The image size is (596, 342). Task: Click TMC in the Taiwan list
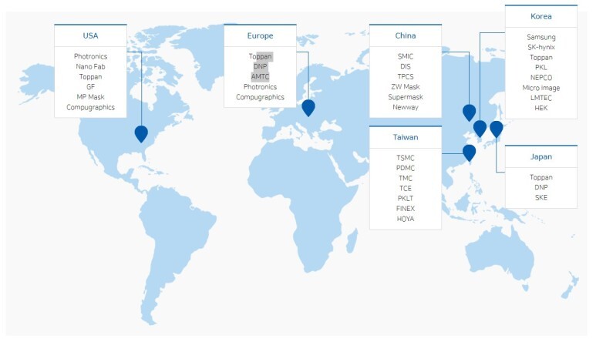coord(406,179)
